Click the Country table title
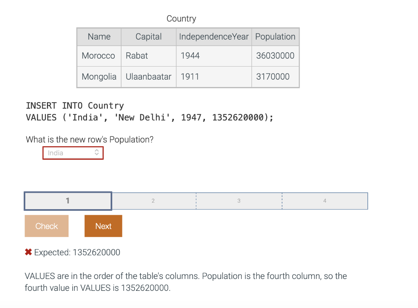Viewport: 418px width, 308px height. click(x=181, y=18)
